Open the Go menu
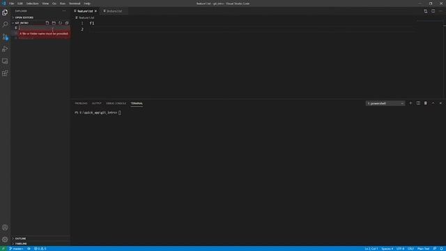Viewport: 446px width, 251px height. [54, 3]
